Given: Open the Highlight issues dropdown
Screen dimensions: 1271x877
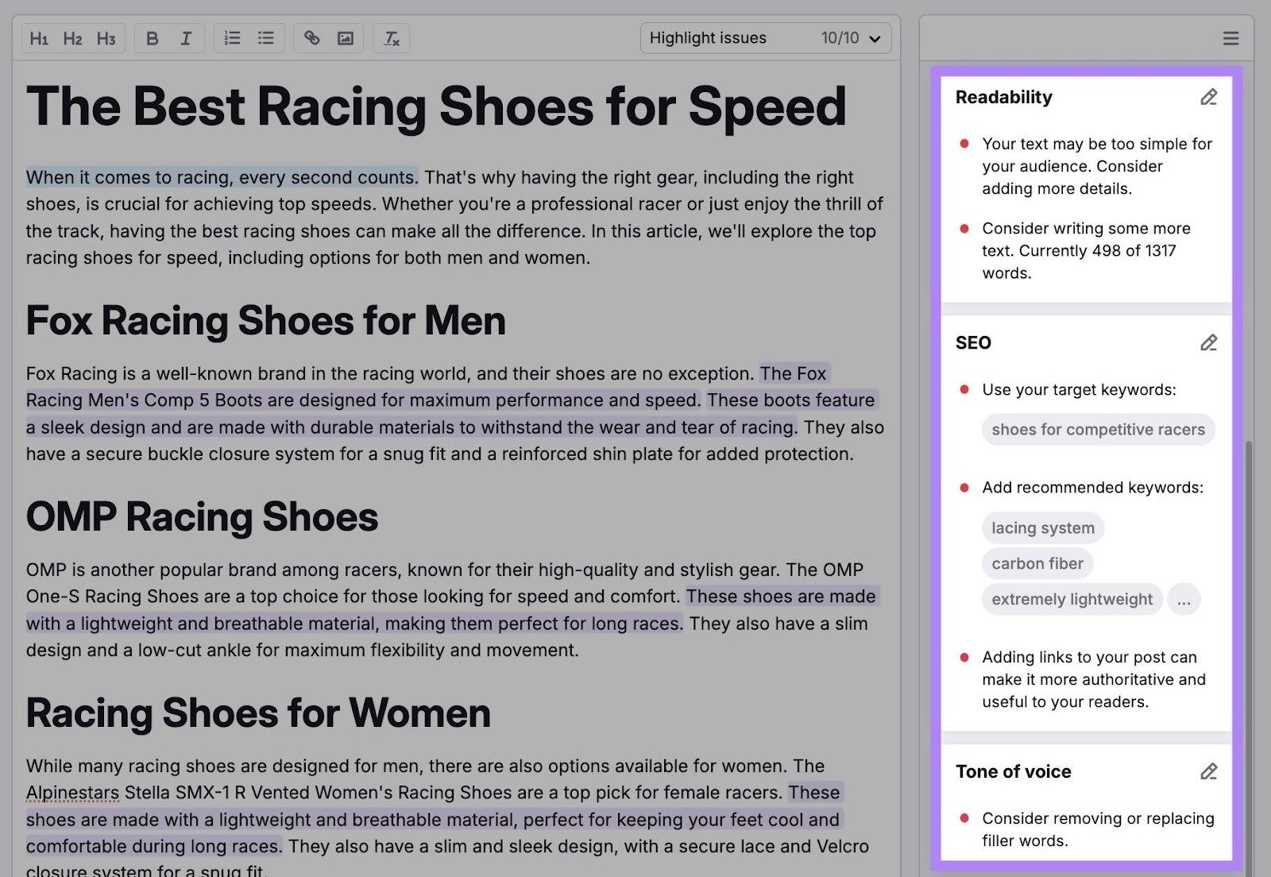Looking at the screenshot, I should click(x=765, y=37).
